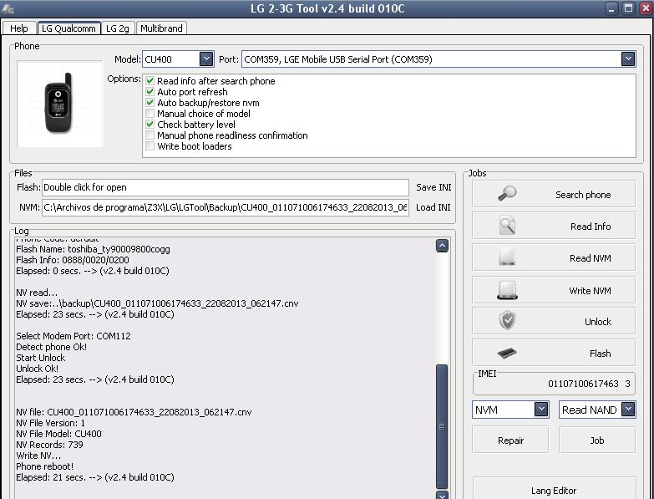Click 'NV File Model: CU400' log line
The width and height of the screenshot is (654, 499).
click(58, 434)
